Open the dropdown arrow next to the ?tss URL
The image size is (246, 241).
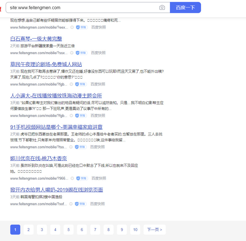click(71, 147)
